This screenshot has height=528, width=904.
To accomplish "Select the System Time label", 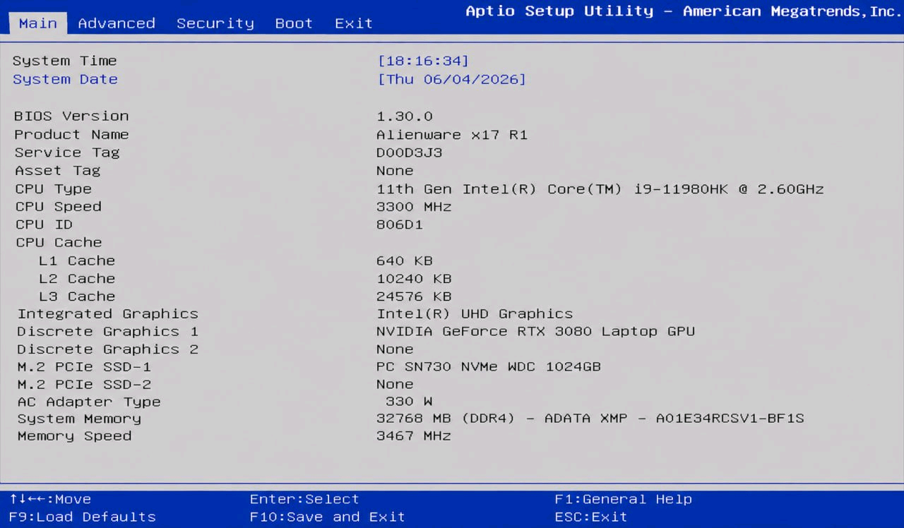I will tap(65, 61).
